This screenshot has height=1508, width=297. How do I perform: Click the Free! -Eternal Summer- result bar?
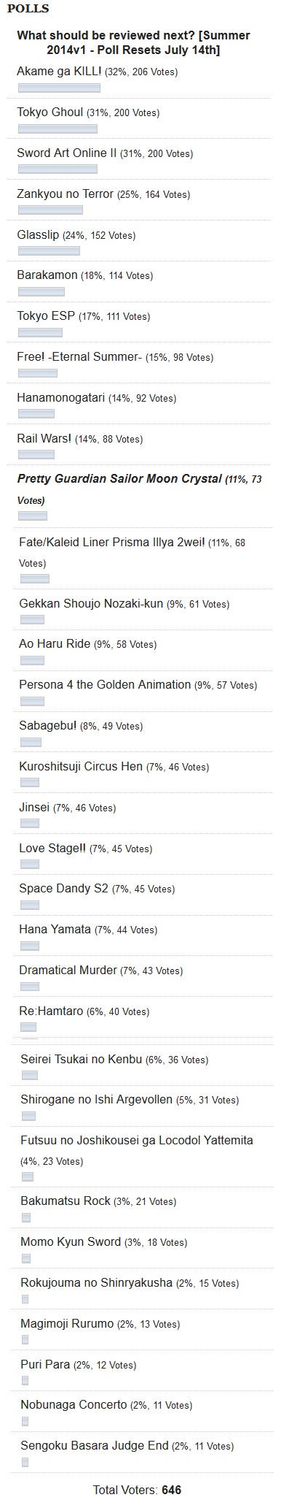[x=37, y=373]
